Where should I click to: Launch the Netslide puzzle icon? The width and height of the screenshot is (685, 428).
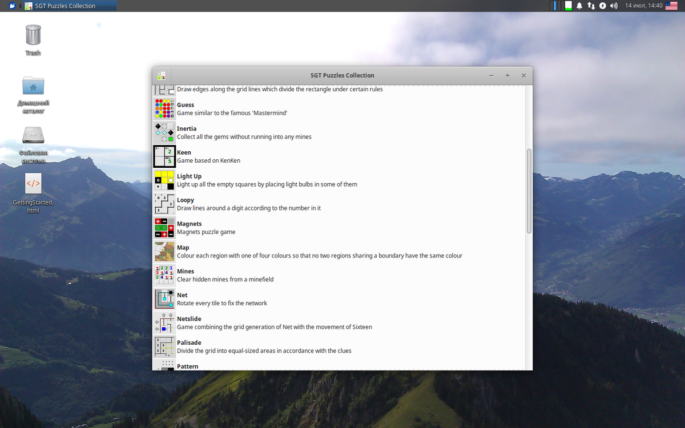click(164, 323)
